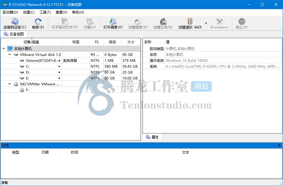Screen dimensions: 283x186
Task: Click the Scan (扫描) toolbar icon
Action: coord(90,21)
